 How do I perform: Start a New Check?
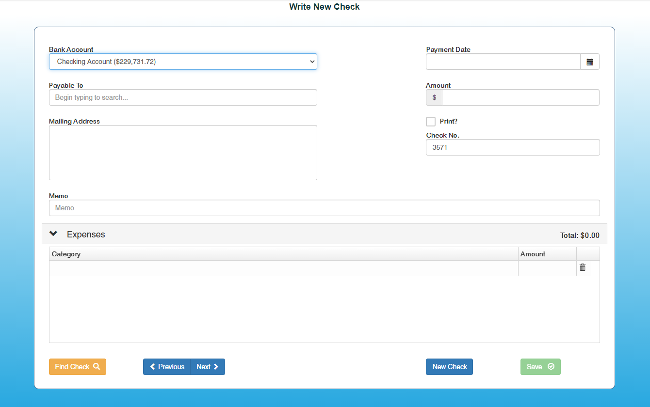tap(449, 367)
